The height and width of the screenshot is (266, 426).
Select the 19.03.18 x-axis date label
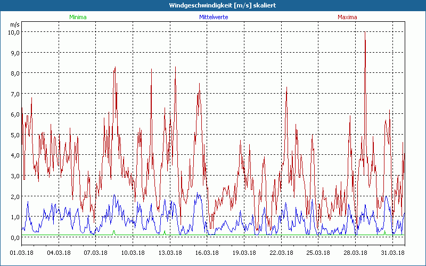point(244,252)
